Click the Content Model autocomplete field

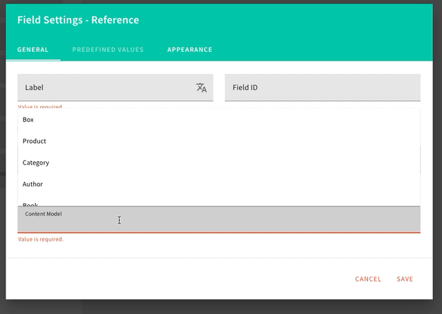(219, 219)
